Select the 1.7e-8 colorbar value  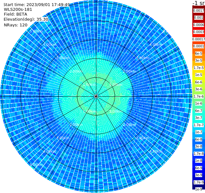pos(199,154)
